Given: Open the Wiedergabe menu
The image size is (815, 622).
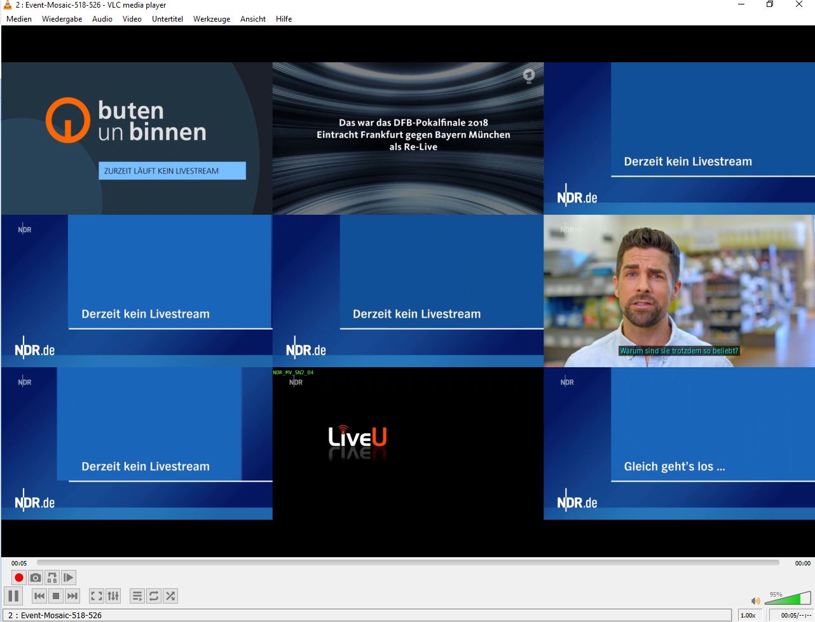Looking at the screenshot, I should click(62, 18).
